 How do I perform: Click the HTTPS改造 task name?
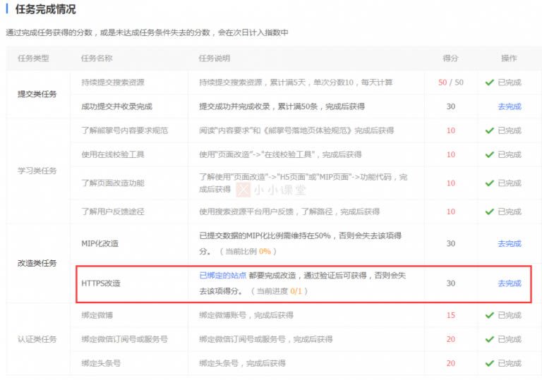(101, 283)
